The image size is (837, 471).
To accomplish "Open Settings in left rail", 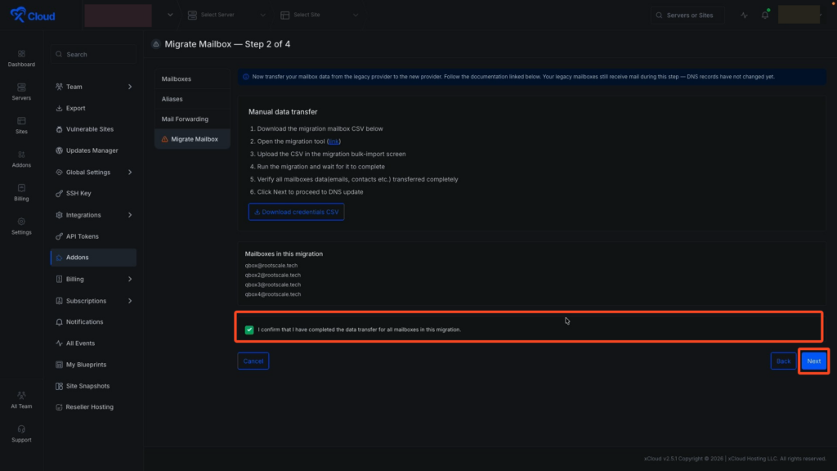I will [21, 227].
